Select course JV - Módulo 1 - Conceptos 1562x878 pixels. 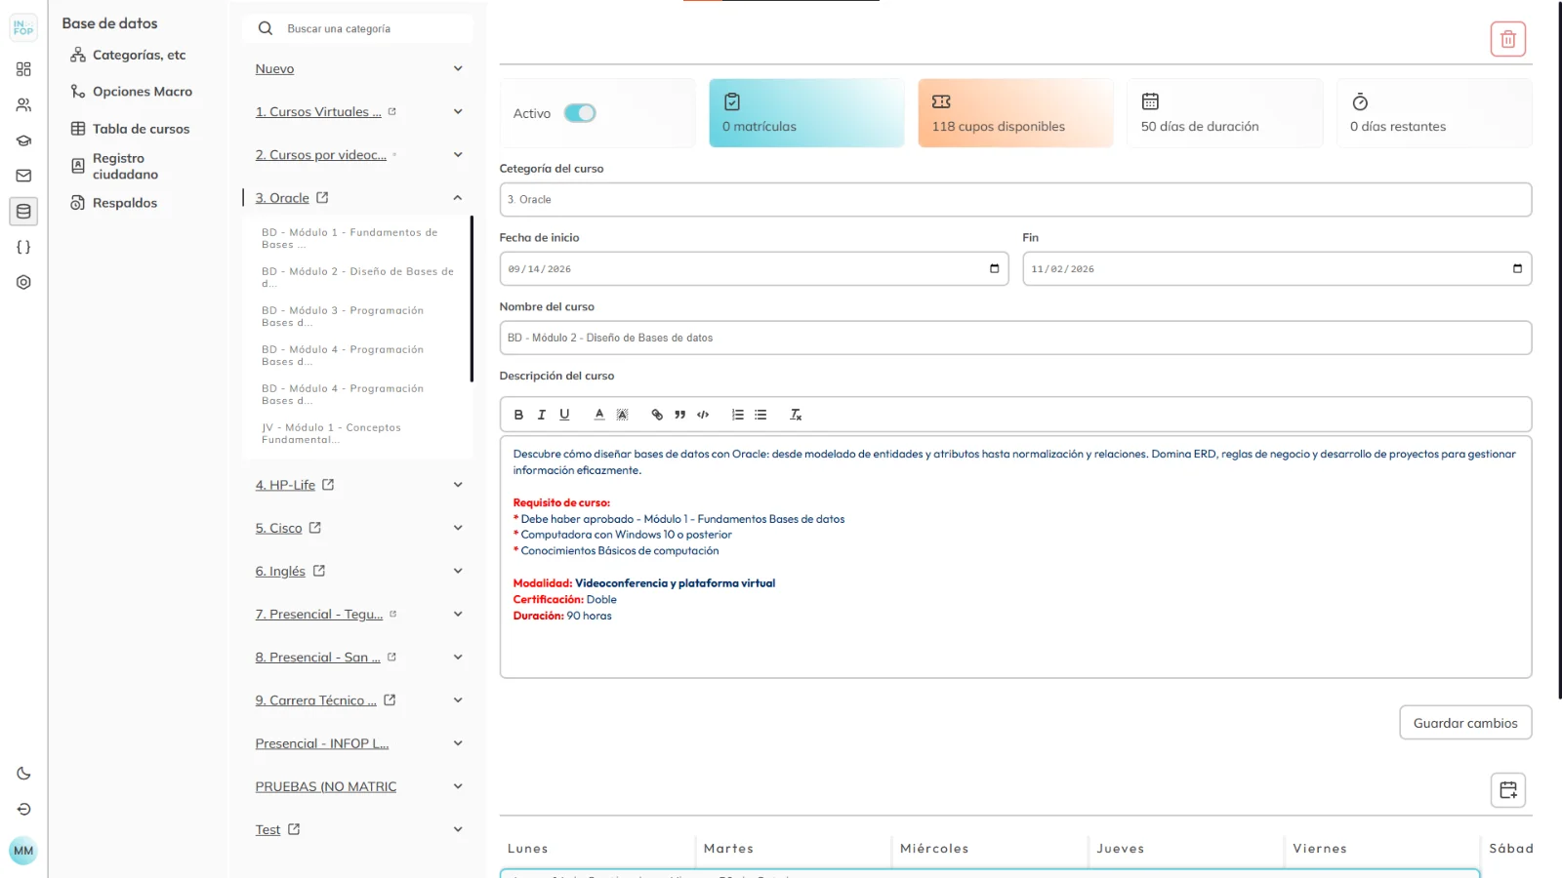(x=357, y=434)
